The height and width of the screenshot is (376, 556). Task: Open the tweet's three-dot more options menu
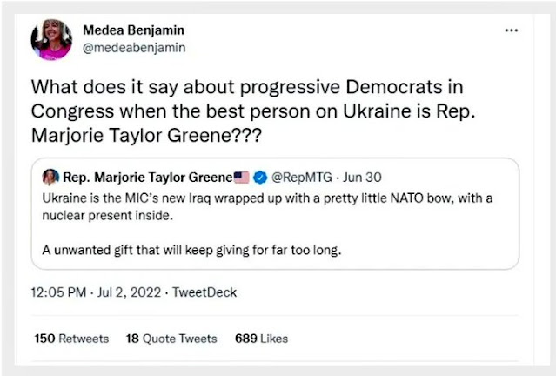[512, 29]
